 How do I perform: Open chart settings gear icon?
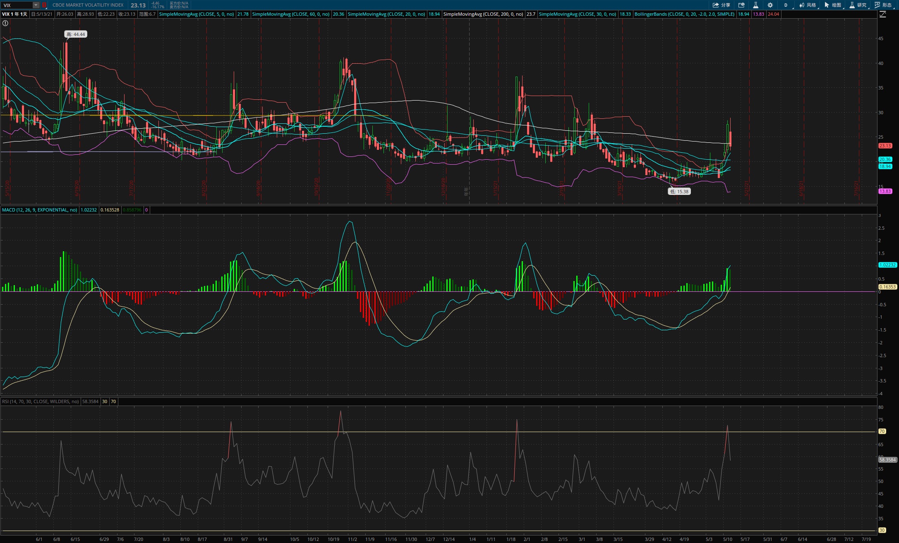(x=770, y=5)
